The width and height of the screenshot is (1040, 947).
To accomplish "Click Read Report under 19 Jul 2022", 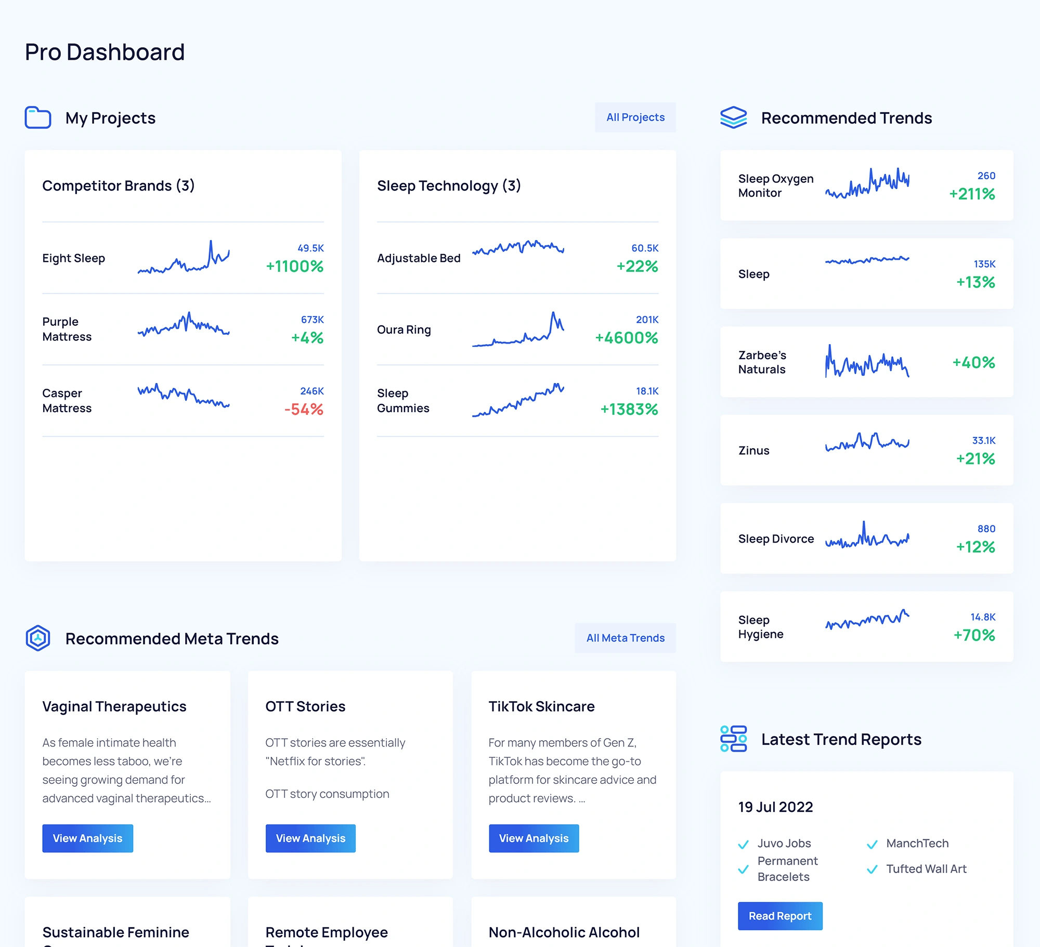I will [779, 916].
